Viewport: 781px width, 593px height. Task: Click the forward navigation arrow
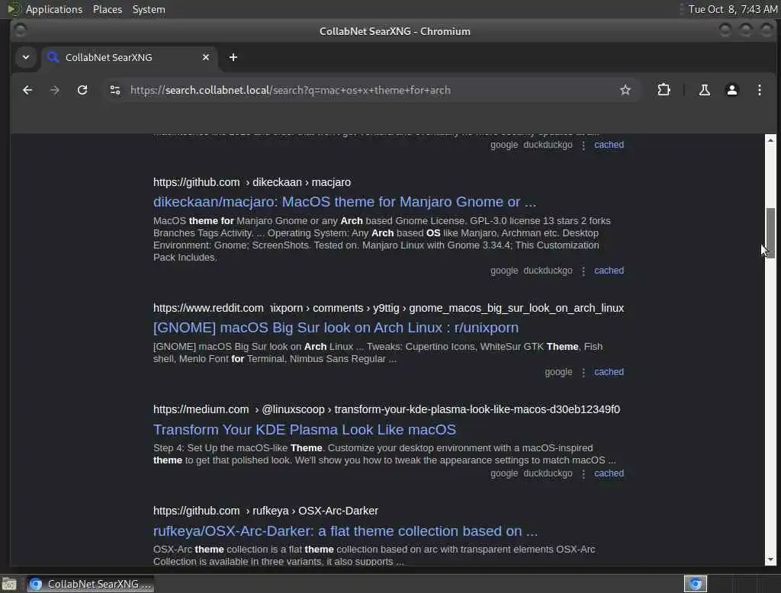(x=55, y=90)
